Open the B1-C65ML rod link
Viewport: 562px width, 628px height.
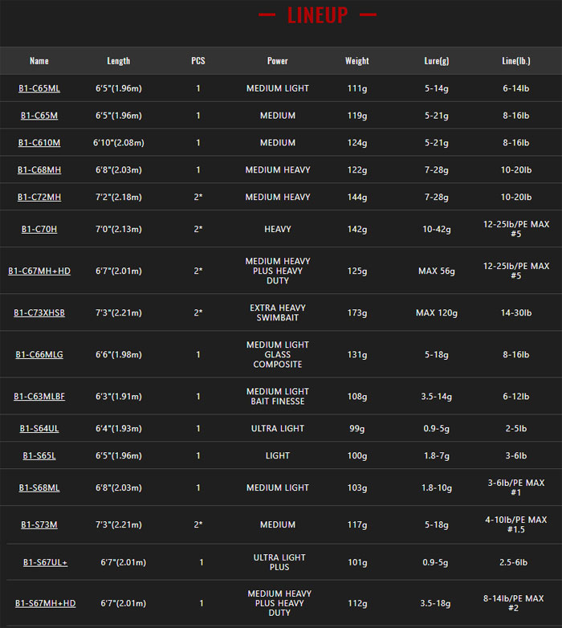39,88
